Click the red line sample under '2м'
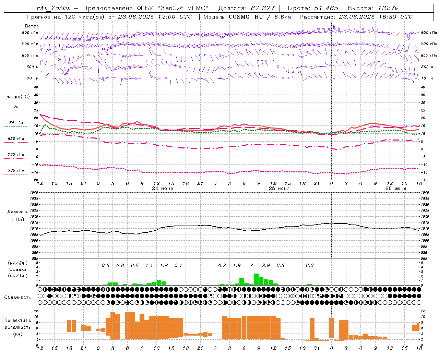The image size is (439, 351). click(16, 111)
